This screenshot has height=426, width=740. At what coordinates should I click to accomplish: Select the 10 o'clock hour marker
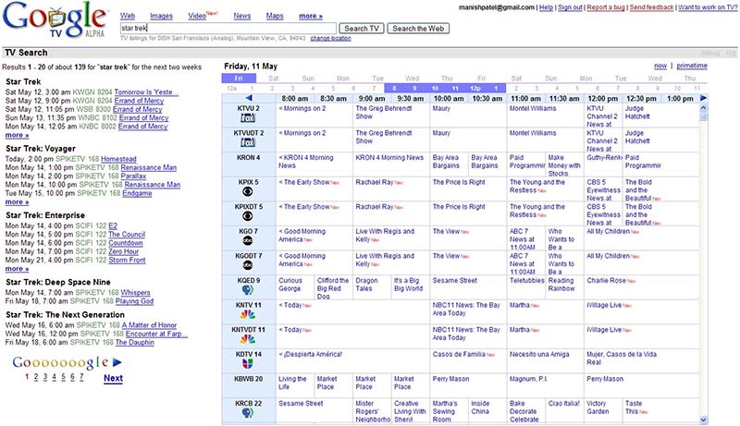click(436, 88)
